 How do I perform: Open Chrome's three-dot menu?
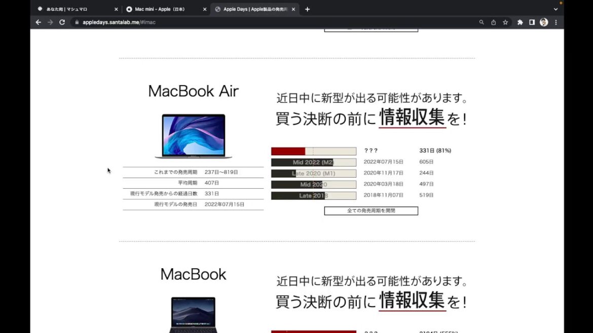pyautogui.click(x=556, y=22)
